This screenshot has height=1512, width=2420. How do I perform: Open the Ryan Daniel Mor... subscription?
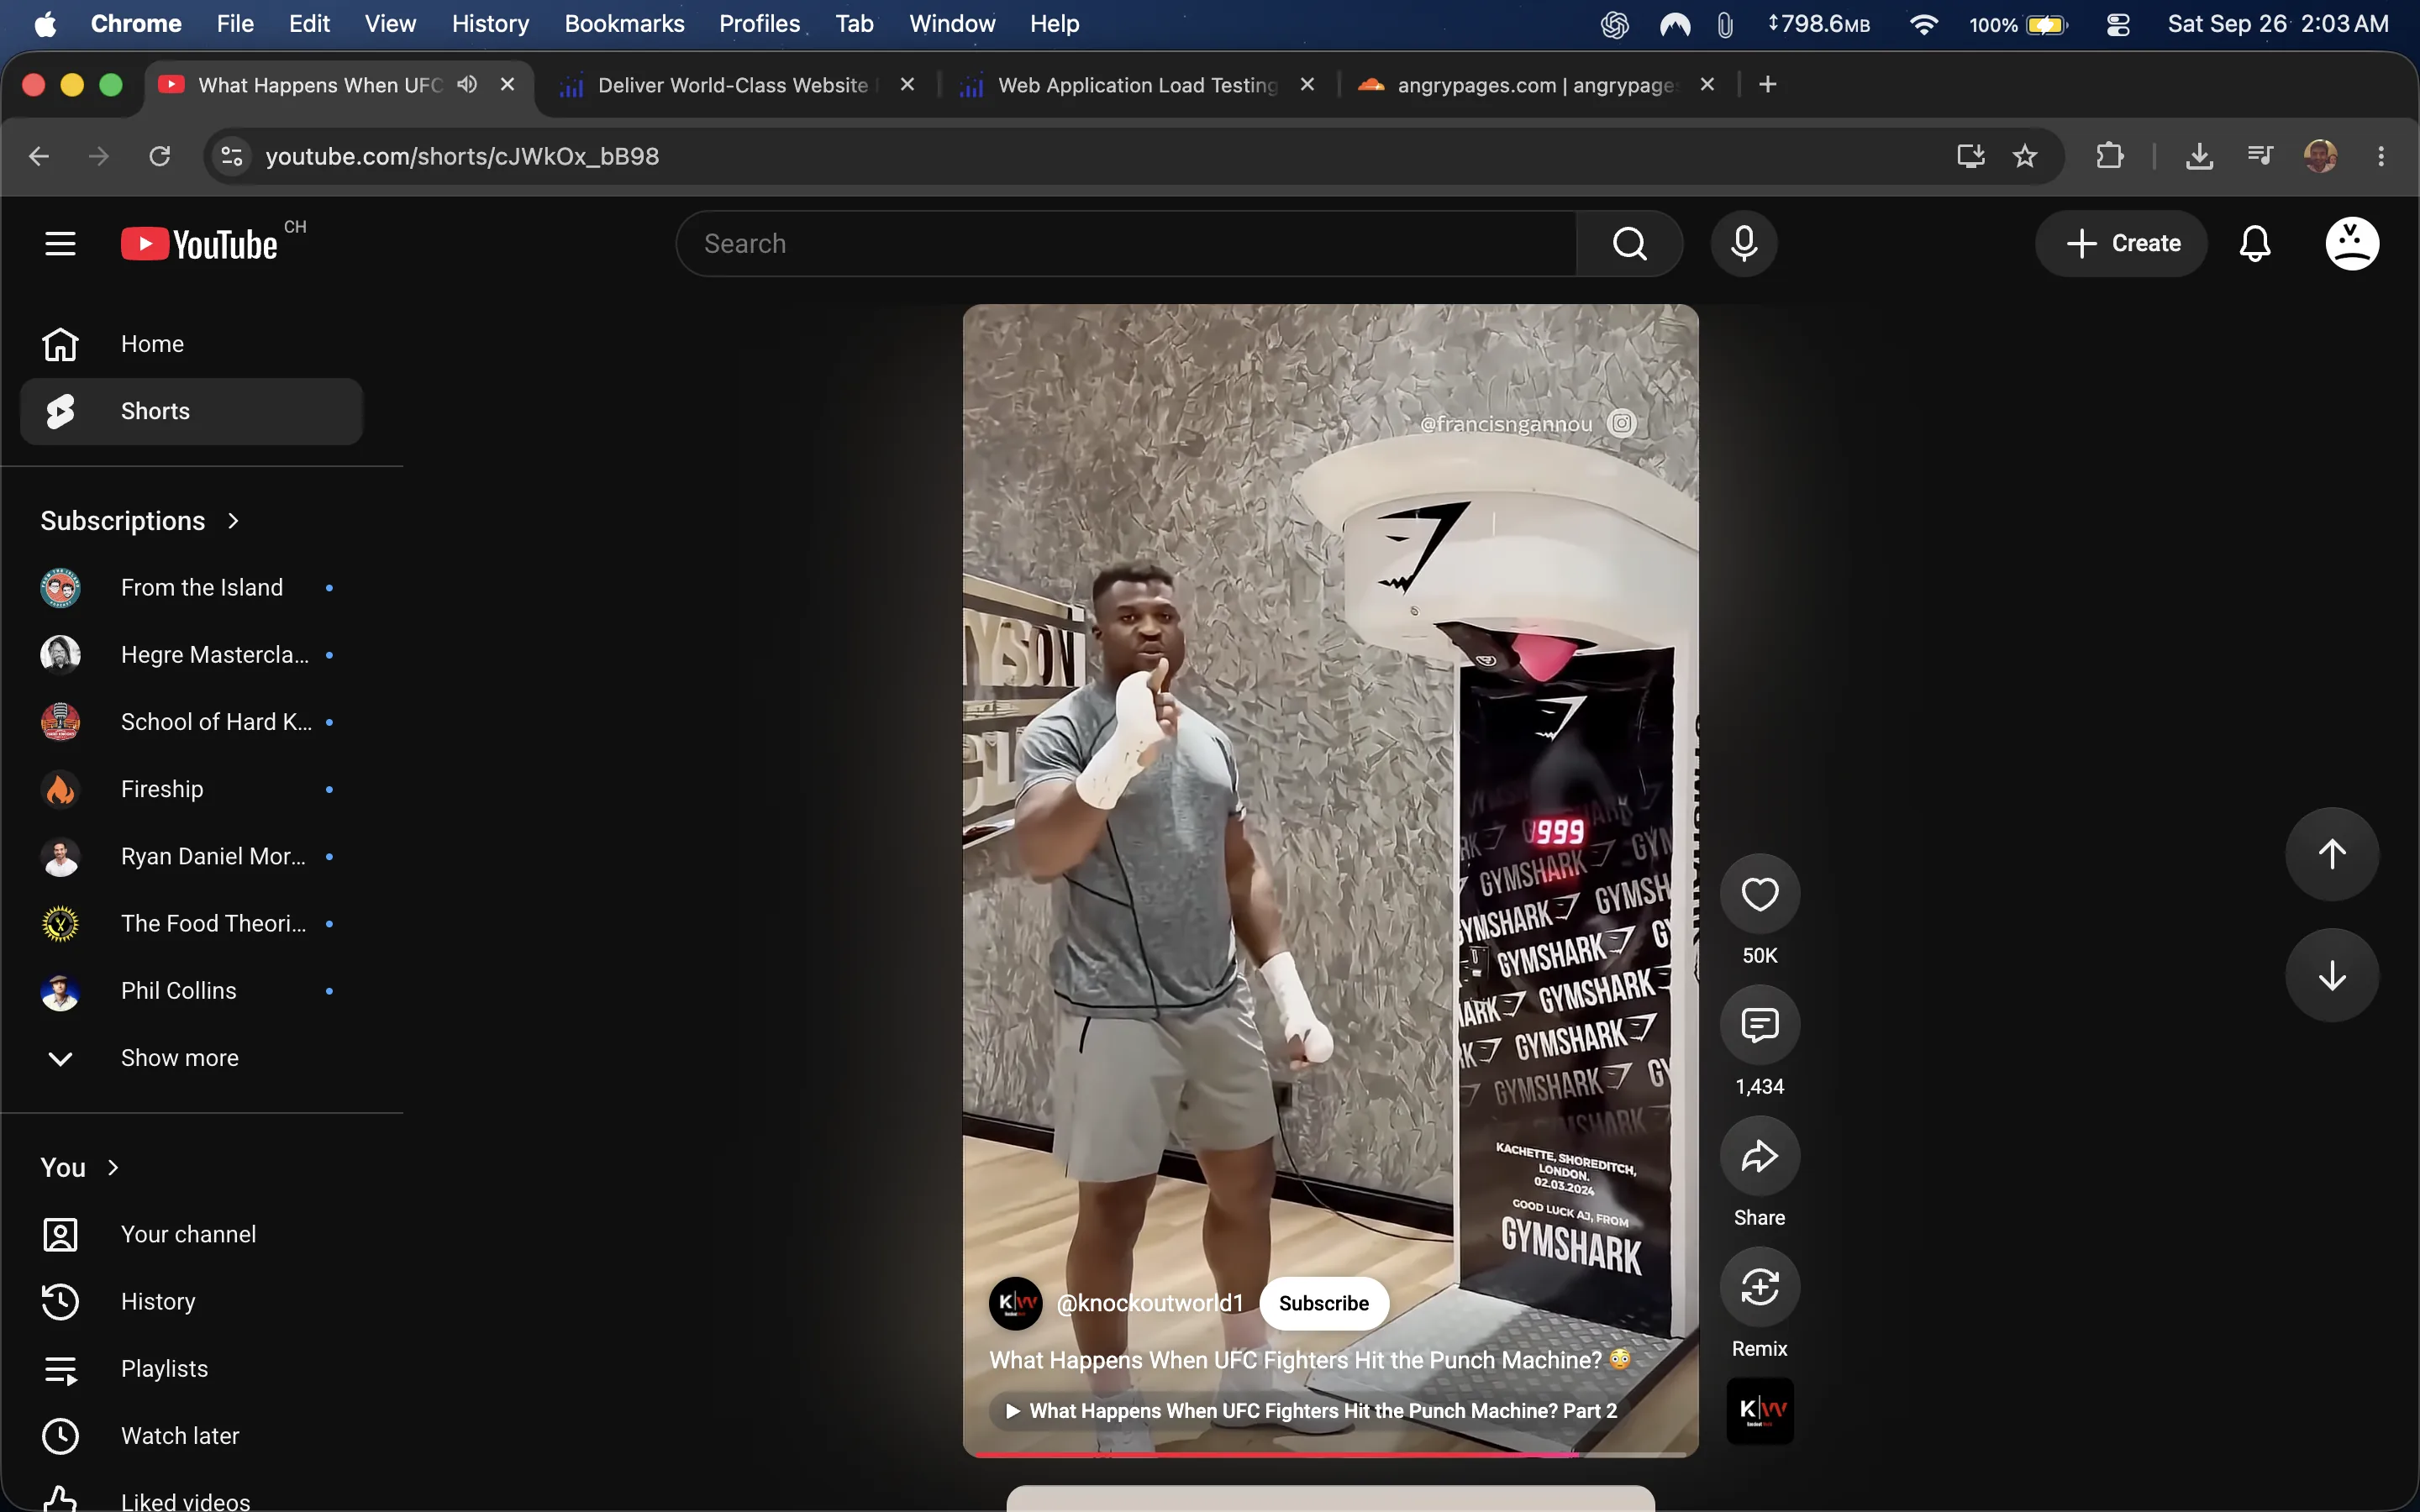[x=192, y=857]
